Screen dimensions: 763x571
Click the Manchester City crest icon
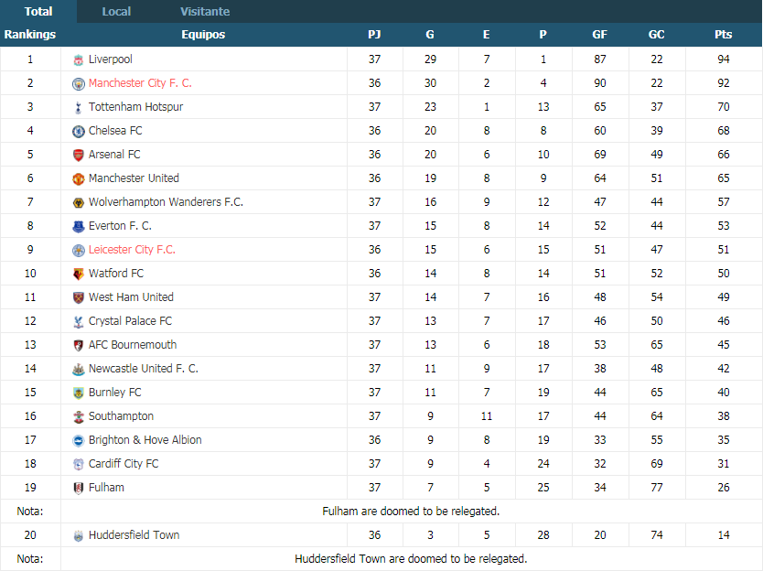tap(78, 83)
